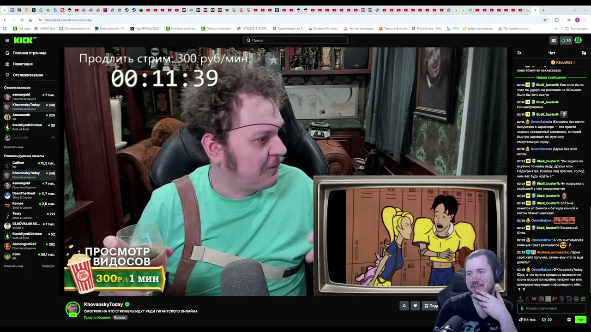This screenshot has width=591, height=332.
Task: Click the gift subscription button
Action: pyautogui.click(x=430, y=306)
